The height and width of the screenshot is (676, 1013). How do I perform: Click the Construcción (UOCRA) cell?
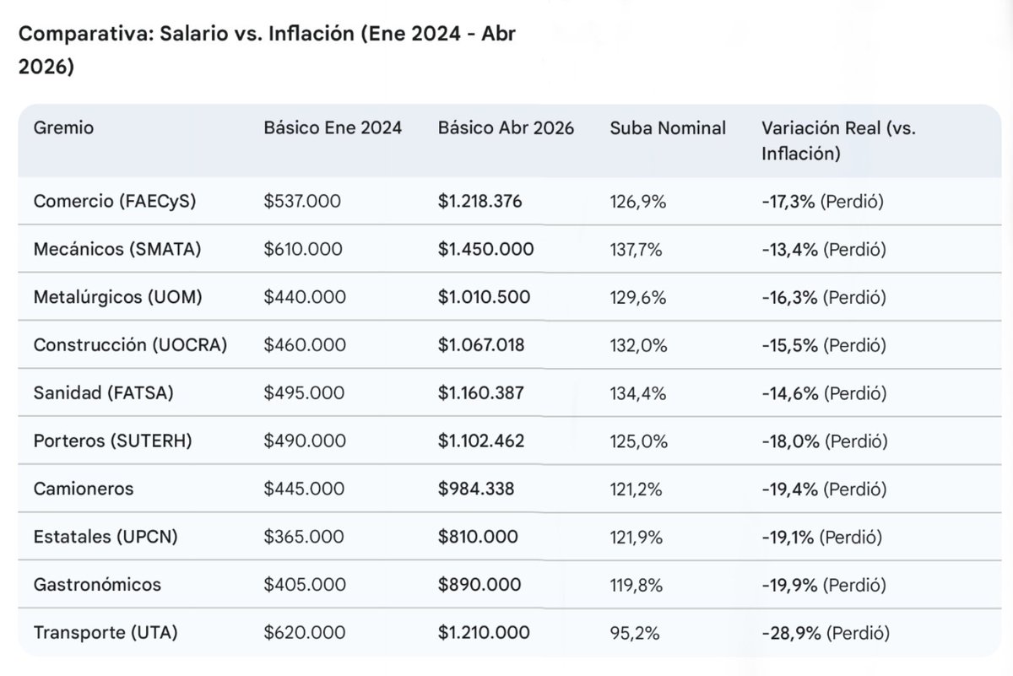tap(130, 345)
